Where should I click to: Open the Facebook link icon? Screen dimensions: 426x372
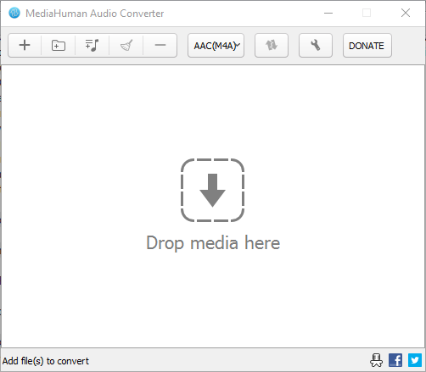(x=395, y=360)
